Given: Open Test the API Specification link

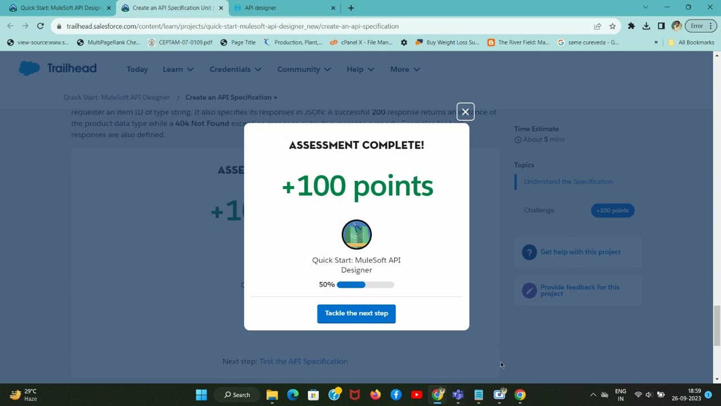Looking at the screenshot, I should (x=304, y=361).
